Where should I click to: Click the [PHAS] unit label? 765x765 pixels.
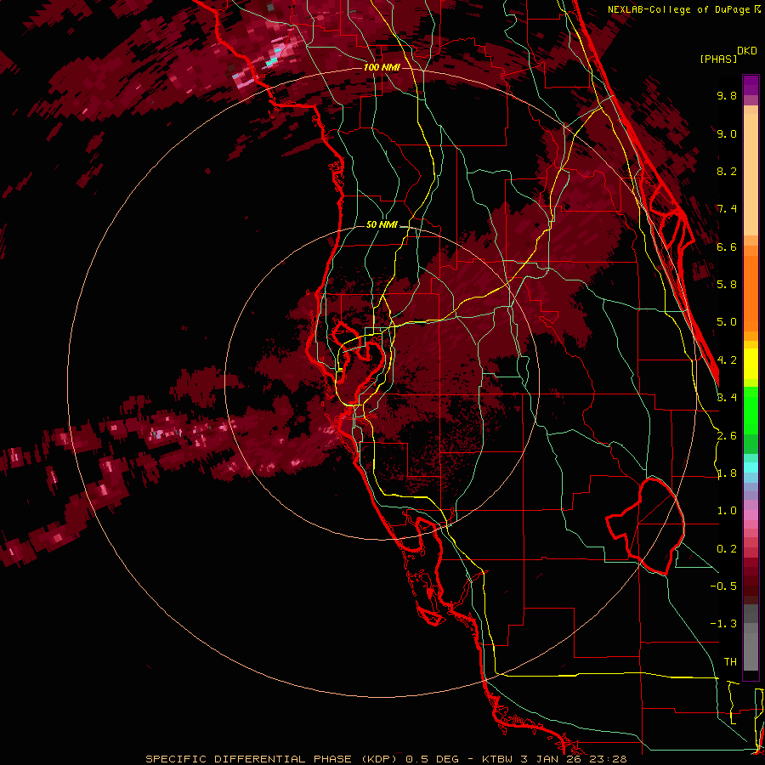click(718, 59)
